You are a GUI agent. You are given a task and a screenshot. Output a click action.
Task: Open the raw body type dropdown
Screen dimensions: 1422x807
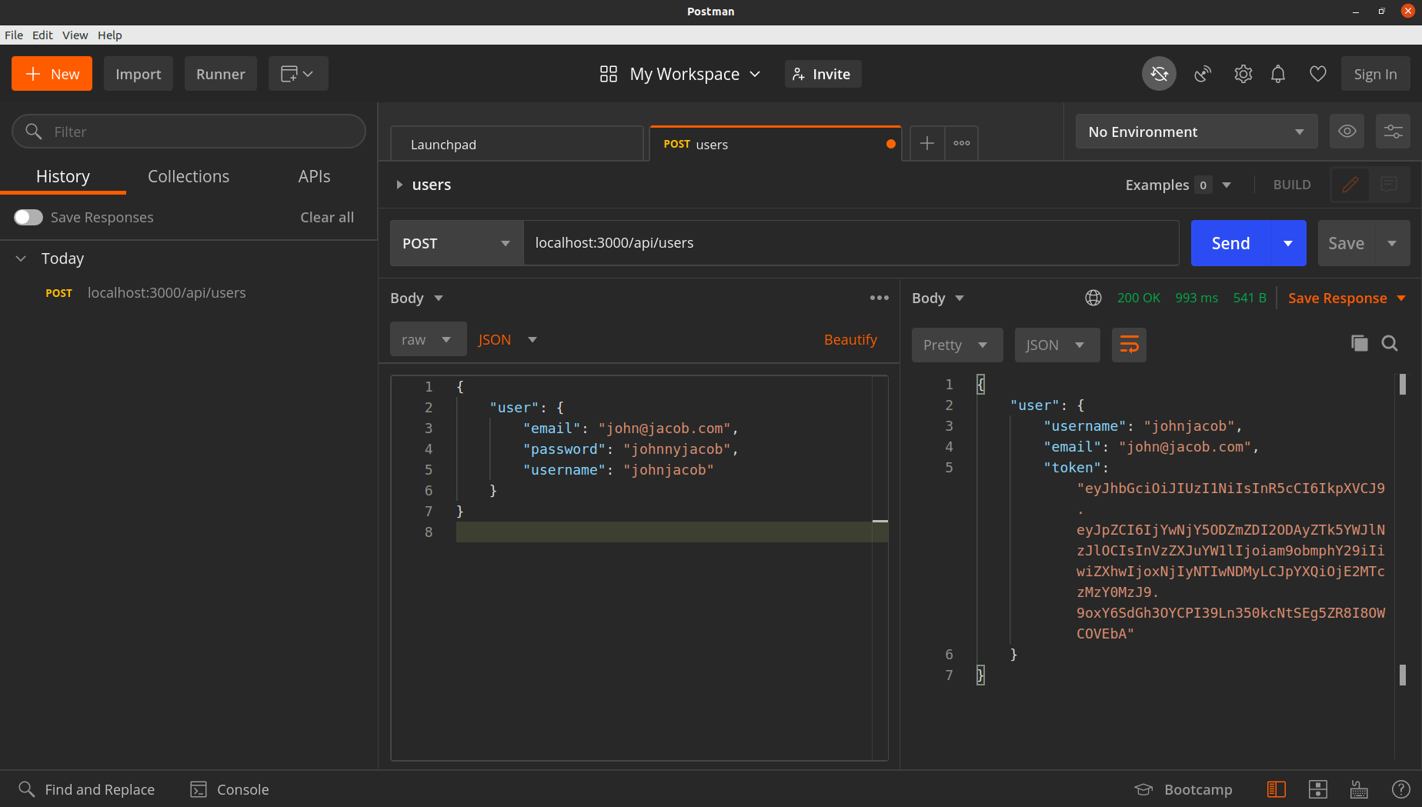pyautogui.click(x=428, y=339)
